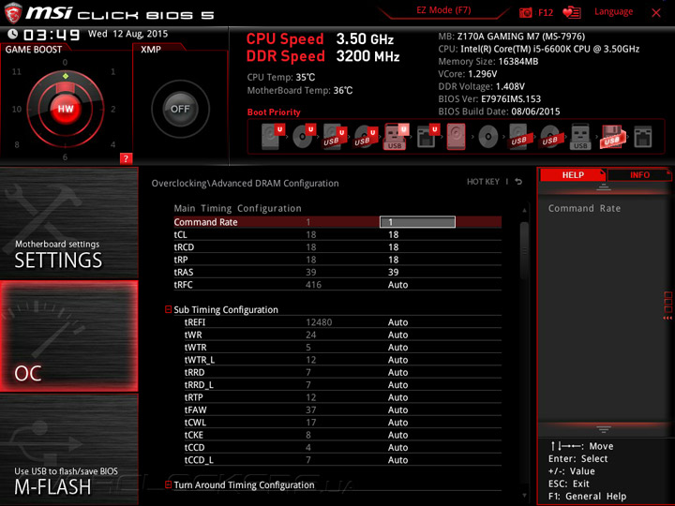Select the highlighted legacy hard disk boot icon
Screen dimensions: 675x506
pos(457,137)
